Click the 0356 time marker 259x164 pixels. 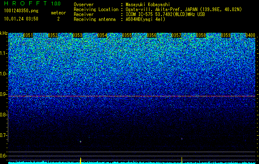pos(152,35)
